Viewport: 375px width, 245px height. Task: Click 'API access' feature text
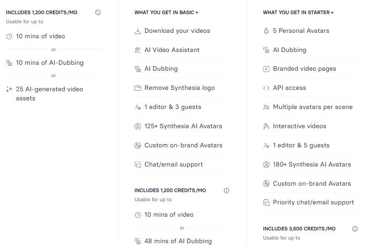tap(289, 88)
